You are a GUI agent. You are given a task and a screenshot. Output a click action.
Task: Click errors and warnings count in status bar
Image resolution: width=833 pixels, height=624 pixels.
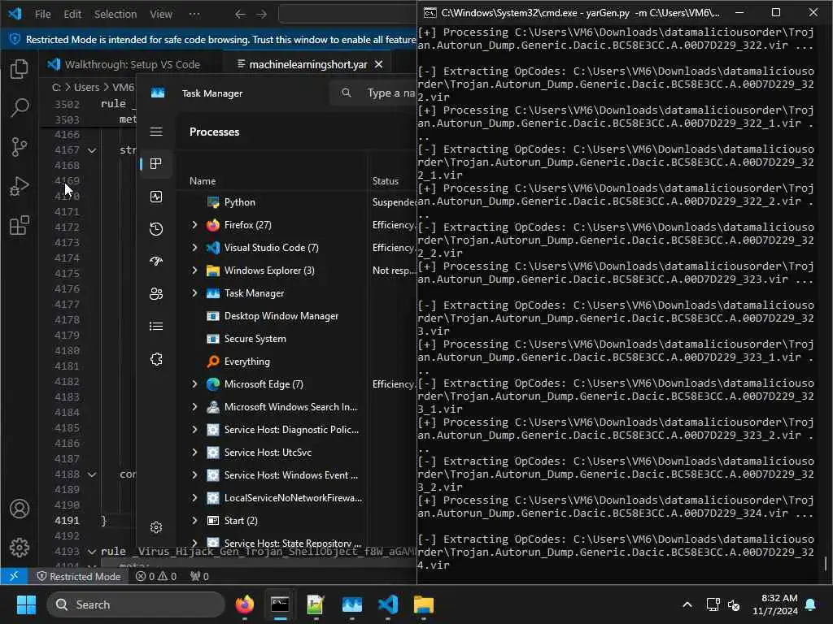click(155, 576)
